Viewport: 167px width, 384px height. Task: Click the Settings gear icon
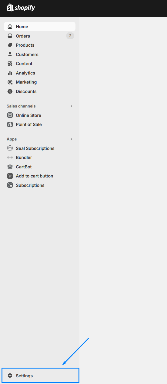[x=10, y=376]
